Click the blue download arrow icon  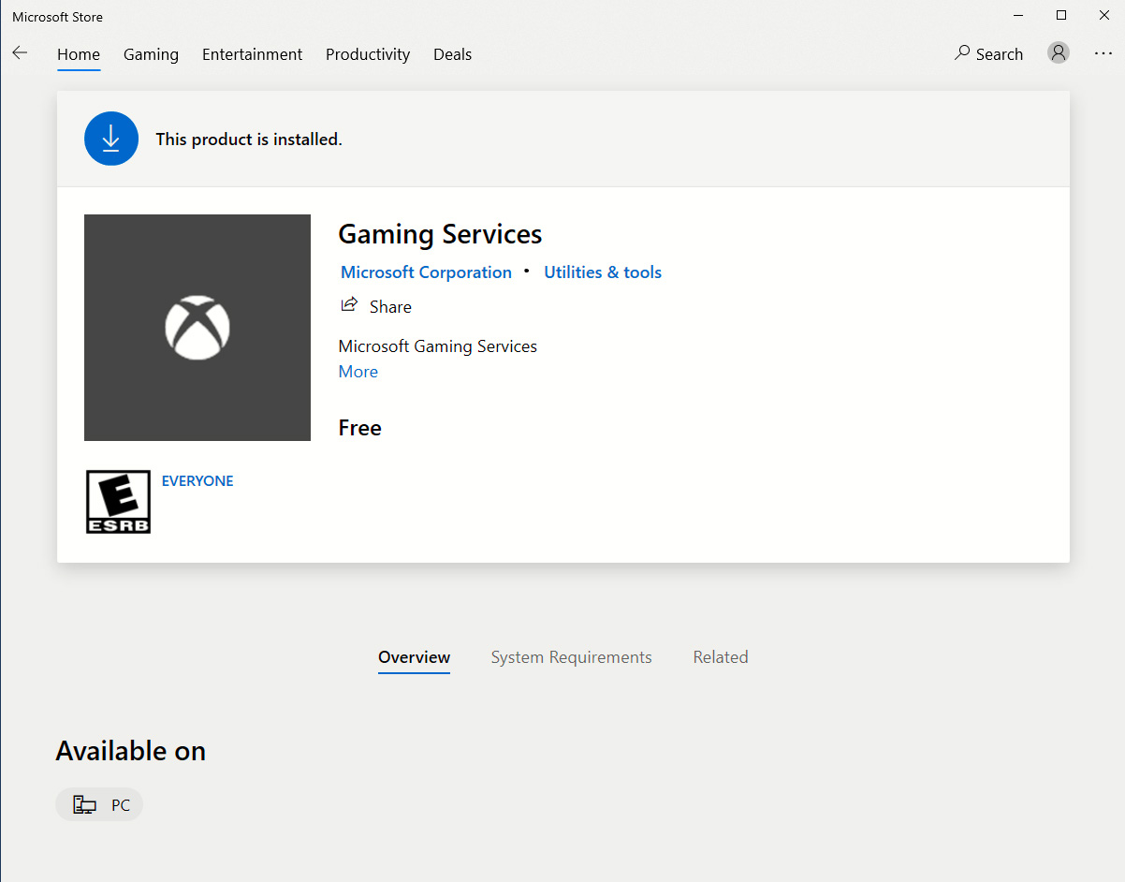[111, 139]
